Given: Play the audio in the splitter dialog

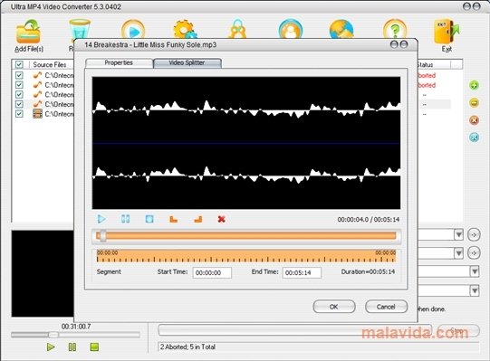Looking at the screenshot, I should coord(101,219).
